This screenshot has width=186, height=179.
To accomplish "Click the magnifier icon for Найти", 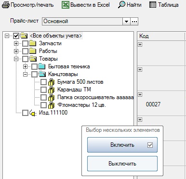I will [x=121, y=5].
